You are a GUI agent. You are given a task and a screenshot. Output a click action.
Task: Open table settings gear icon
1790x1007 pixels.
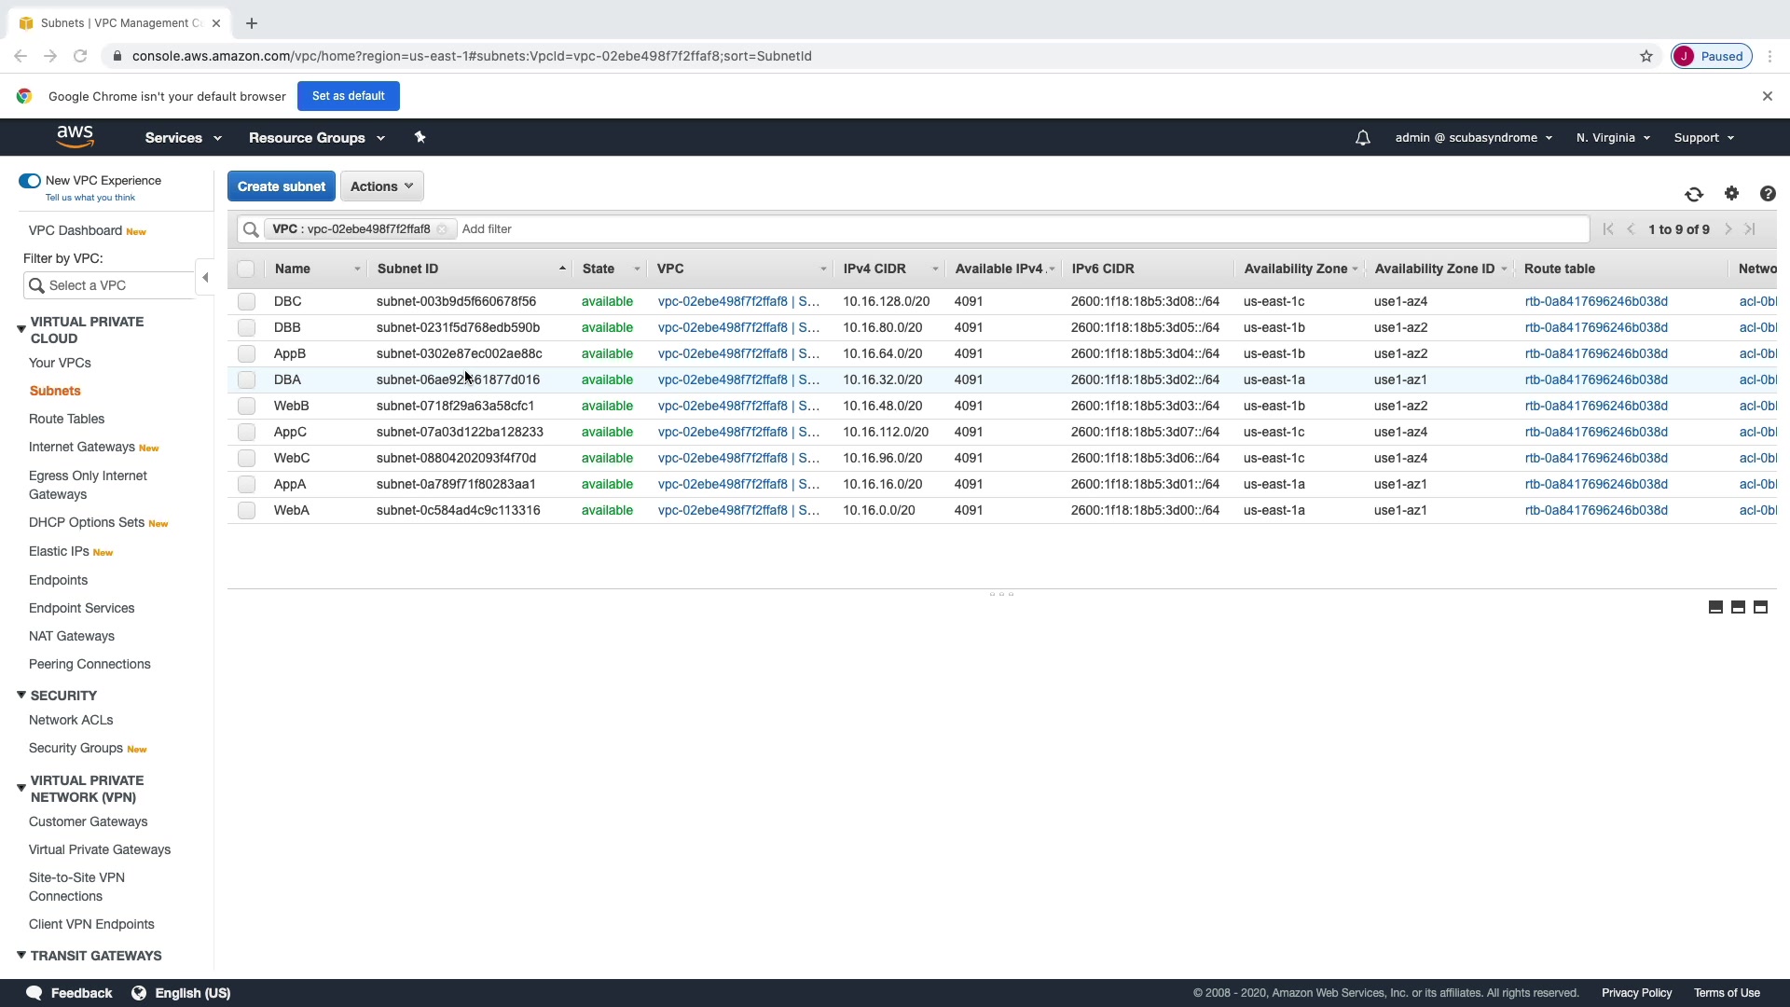pos(1731,193)
